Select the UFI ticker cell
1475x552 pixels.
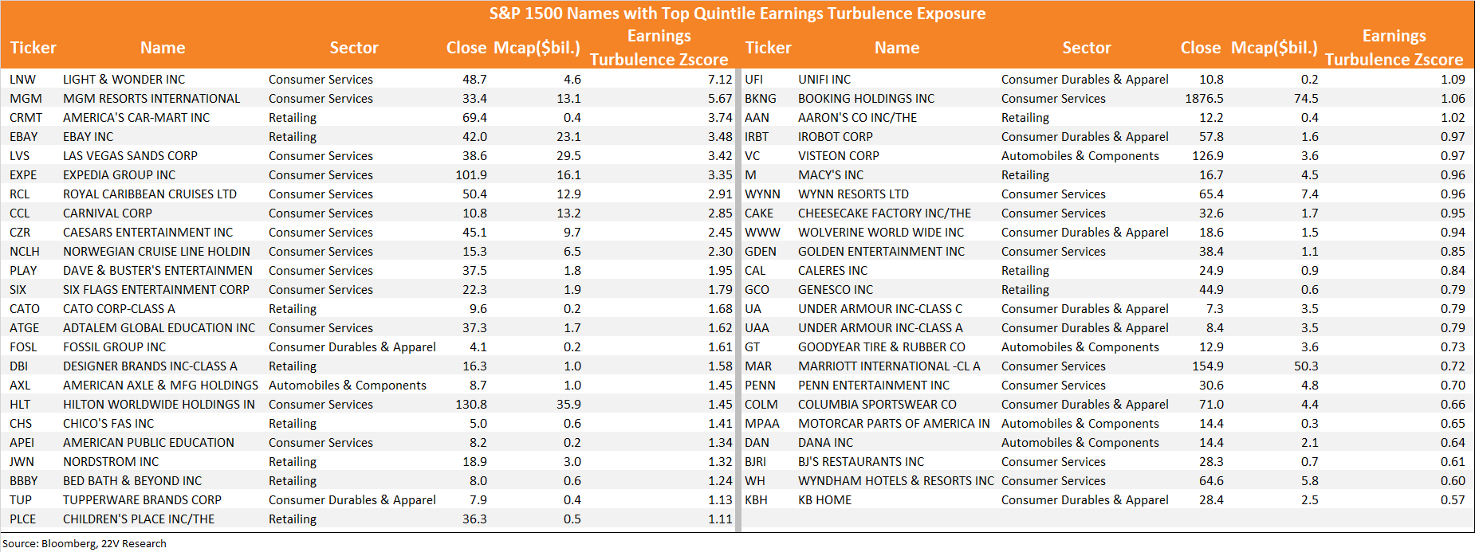[754, 80]
